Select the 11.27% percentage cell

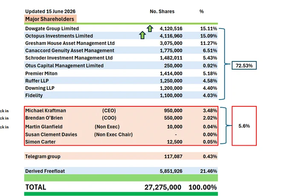(209, 44)
